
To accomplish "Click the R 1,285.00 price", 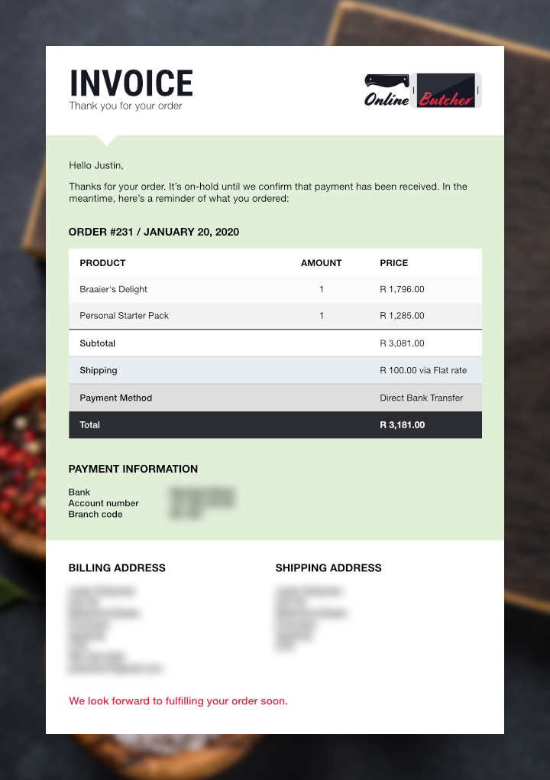I will [x=402, y=316].
